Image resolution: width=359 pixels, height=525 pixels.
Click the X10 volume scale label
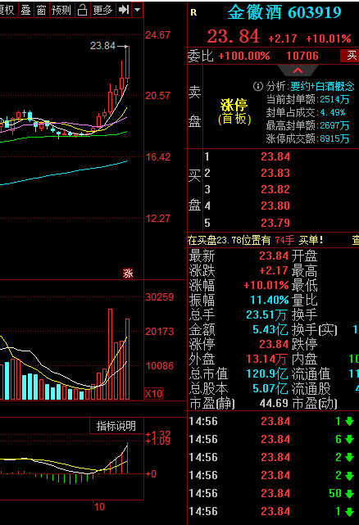(x=153, y=393)
